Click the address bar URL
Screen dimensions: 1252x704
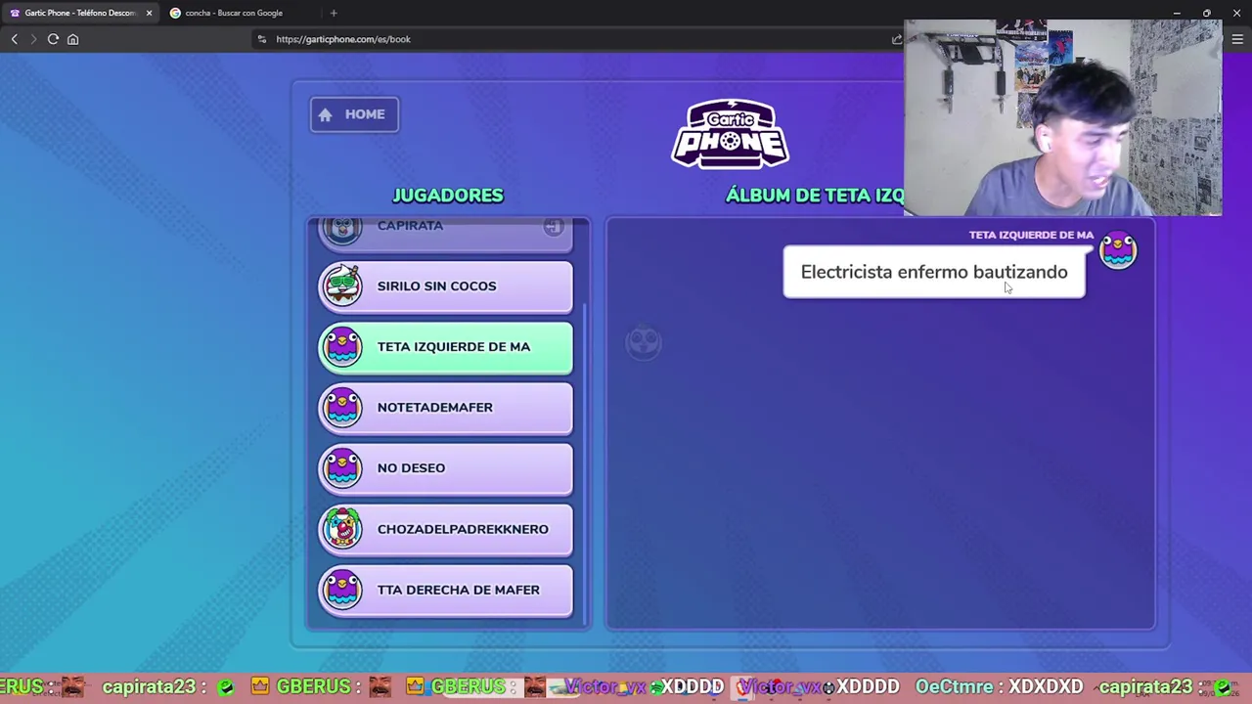(x=343, y=39)
